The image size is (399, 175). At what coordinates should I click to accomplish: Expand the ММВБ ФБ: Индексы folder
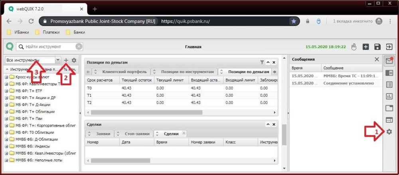[6, 146]
